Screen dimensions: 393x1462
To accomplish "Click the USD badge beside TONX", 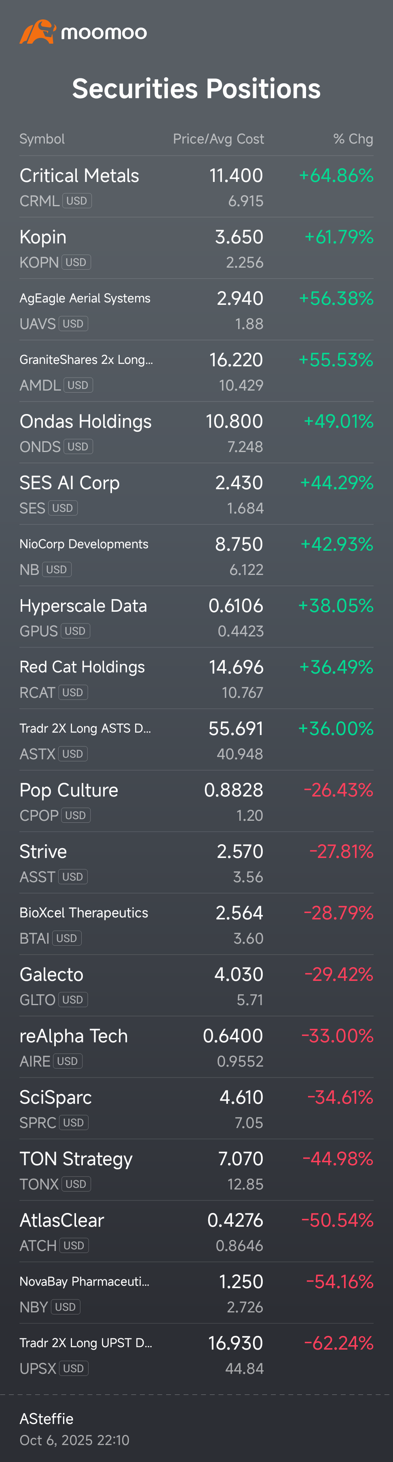I will click(x=76, y=1184).
